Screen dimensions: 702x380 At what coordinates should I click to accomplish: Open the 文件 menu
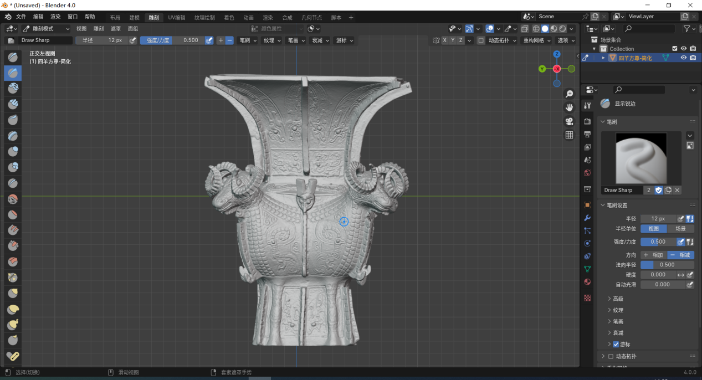(x=21, y=17)
